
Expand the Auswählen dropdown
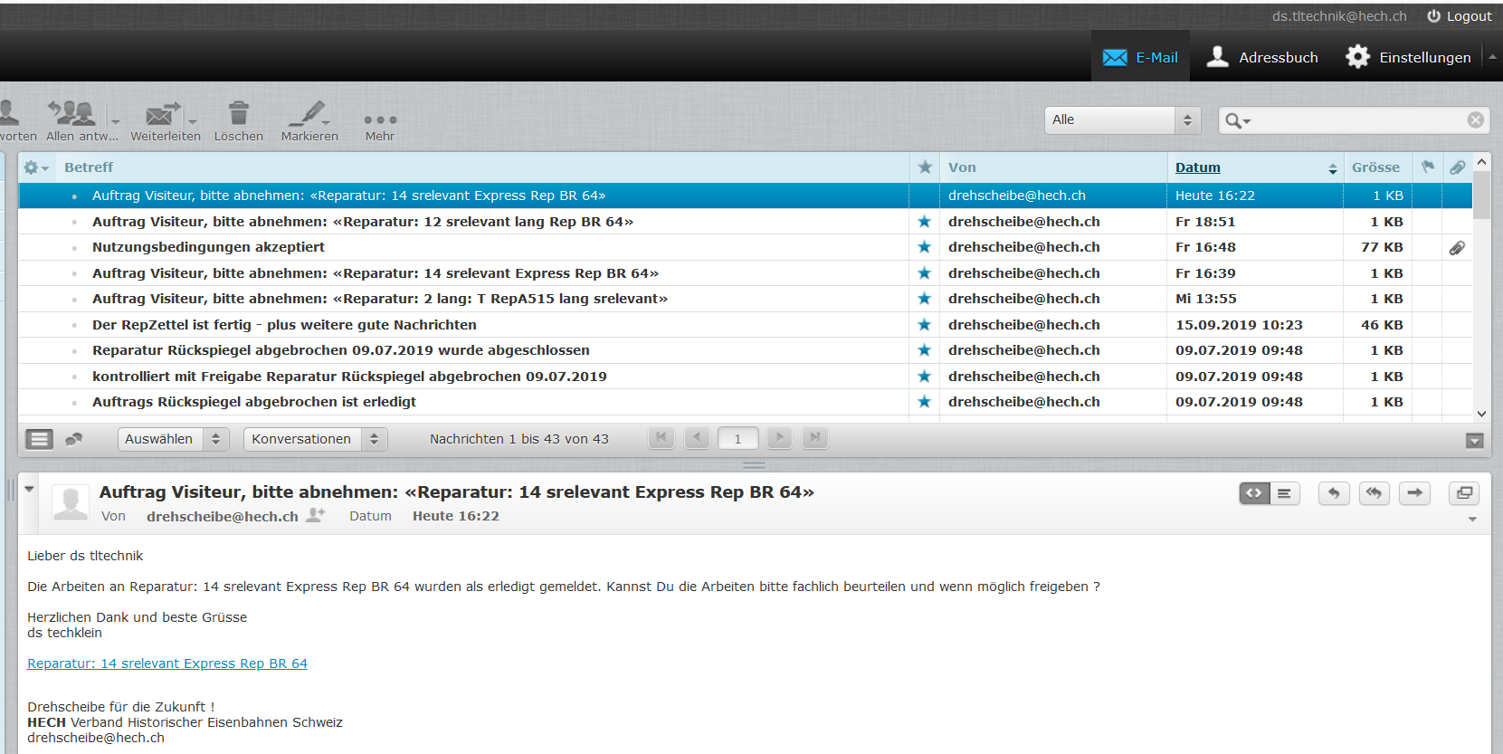[x=172, y=439]
